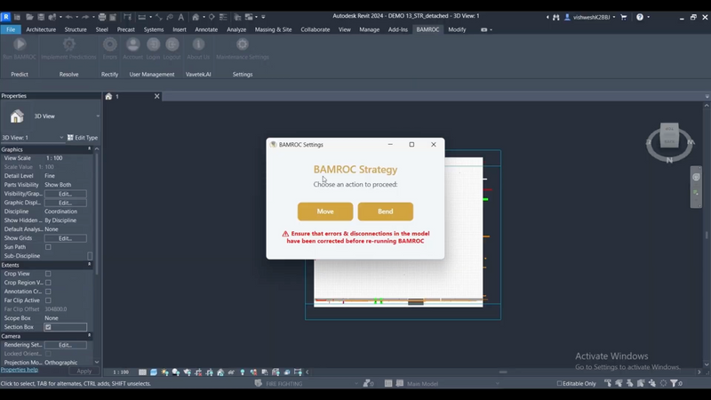Toggle the Crop Region Visible checkbox

tap(48, 283)
